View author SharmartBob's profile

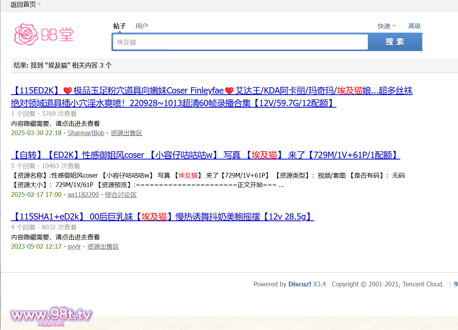[86, 133]
